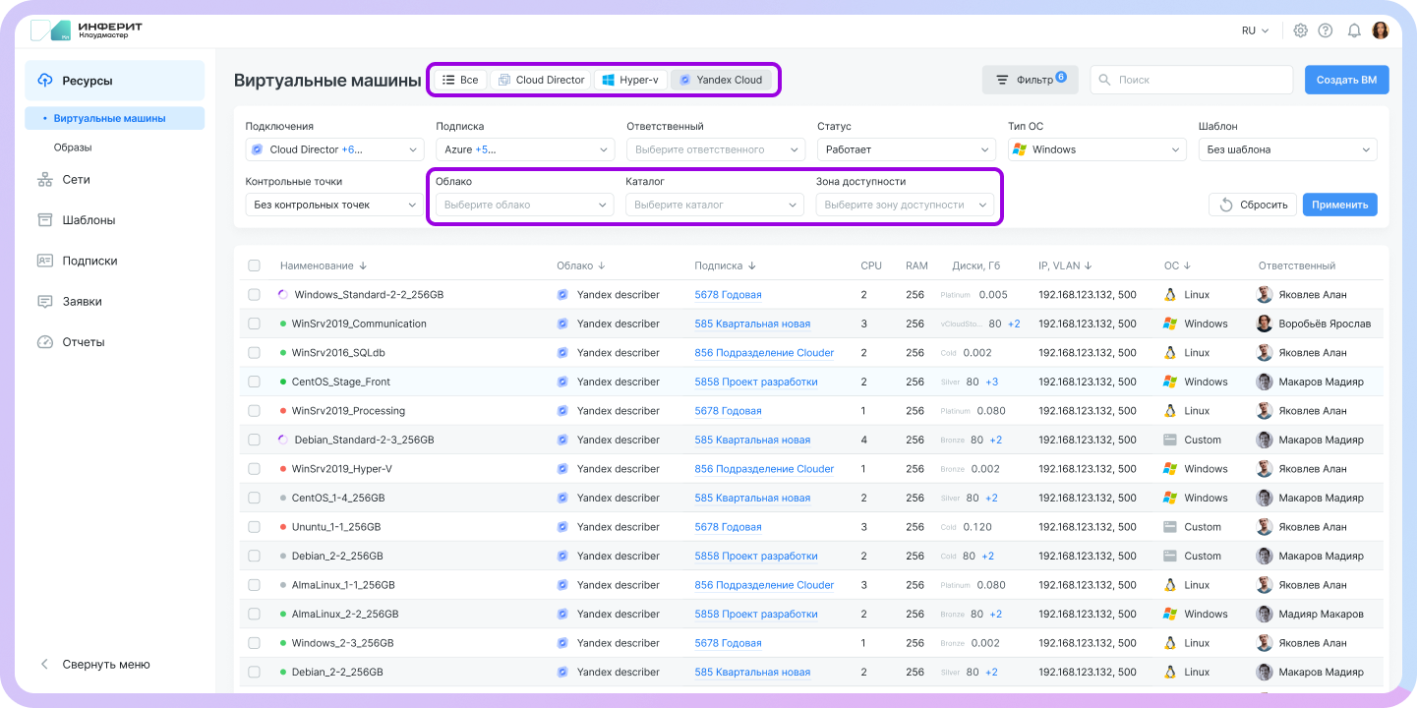This screenshot has height=708, width=1417.
Task: Check the WinSrv2019_Communication row checkbox
Action: click(x=255, y=324)
